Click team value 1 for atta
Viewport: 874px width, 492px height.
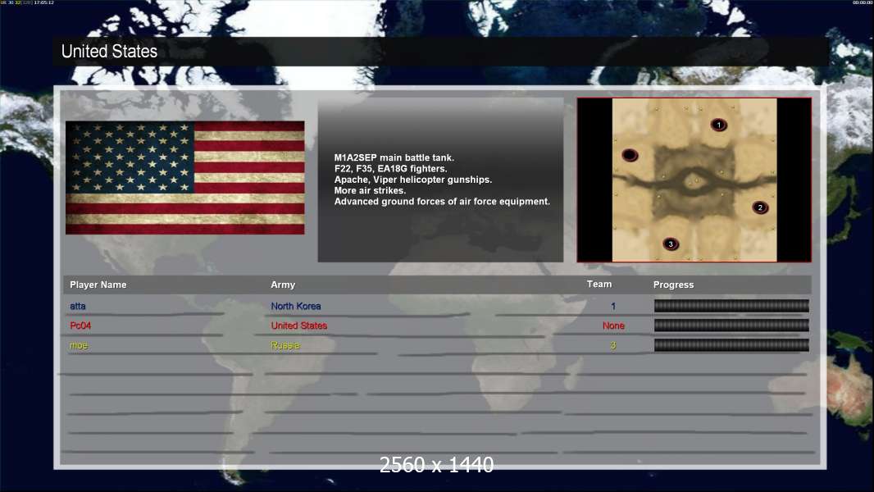[613, 306]
